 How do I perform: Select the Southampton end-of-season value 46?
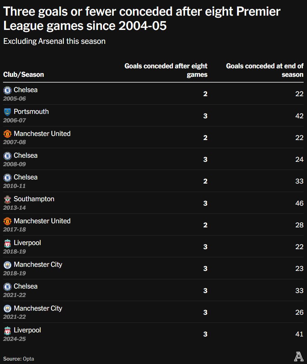299,203
